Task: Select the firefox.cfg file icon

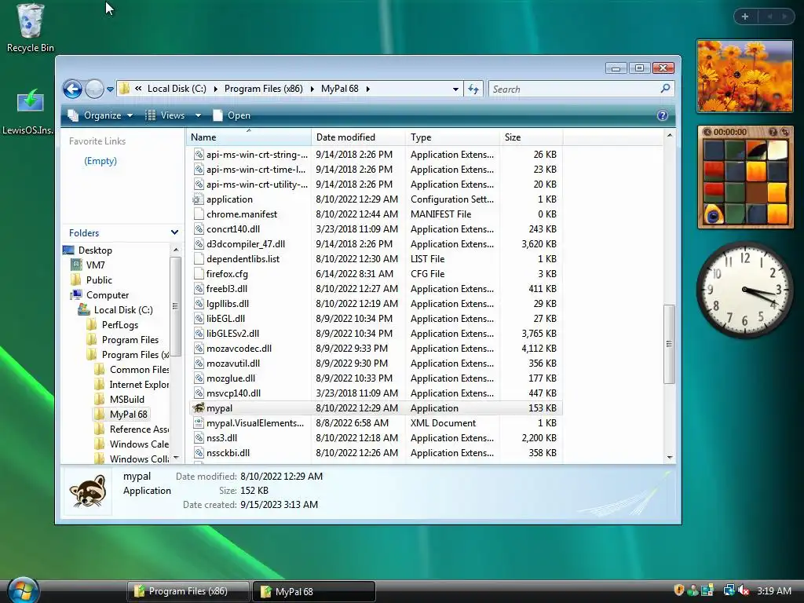Action: [199, 274]
